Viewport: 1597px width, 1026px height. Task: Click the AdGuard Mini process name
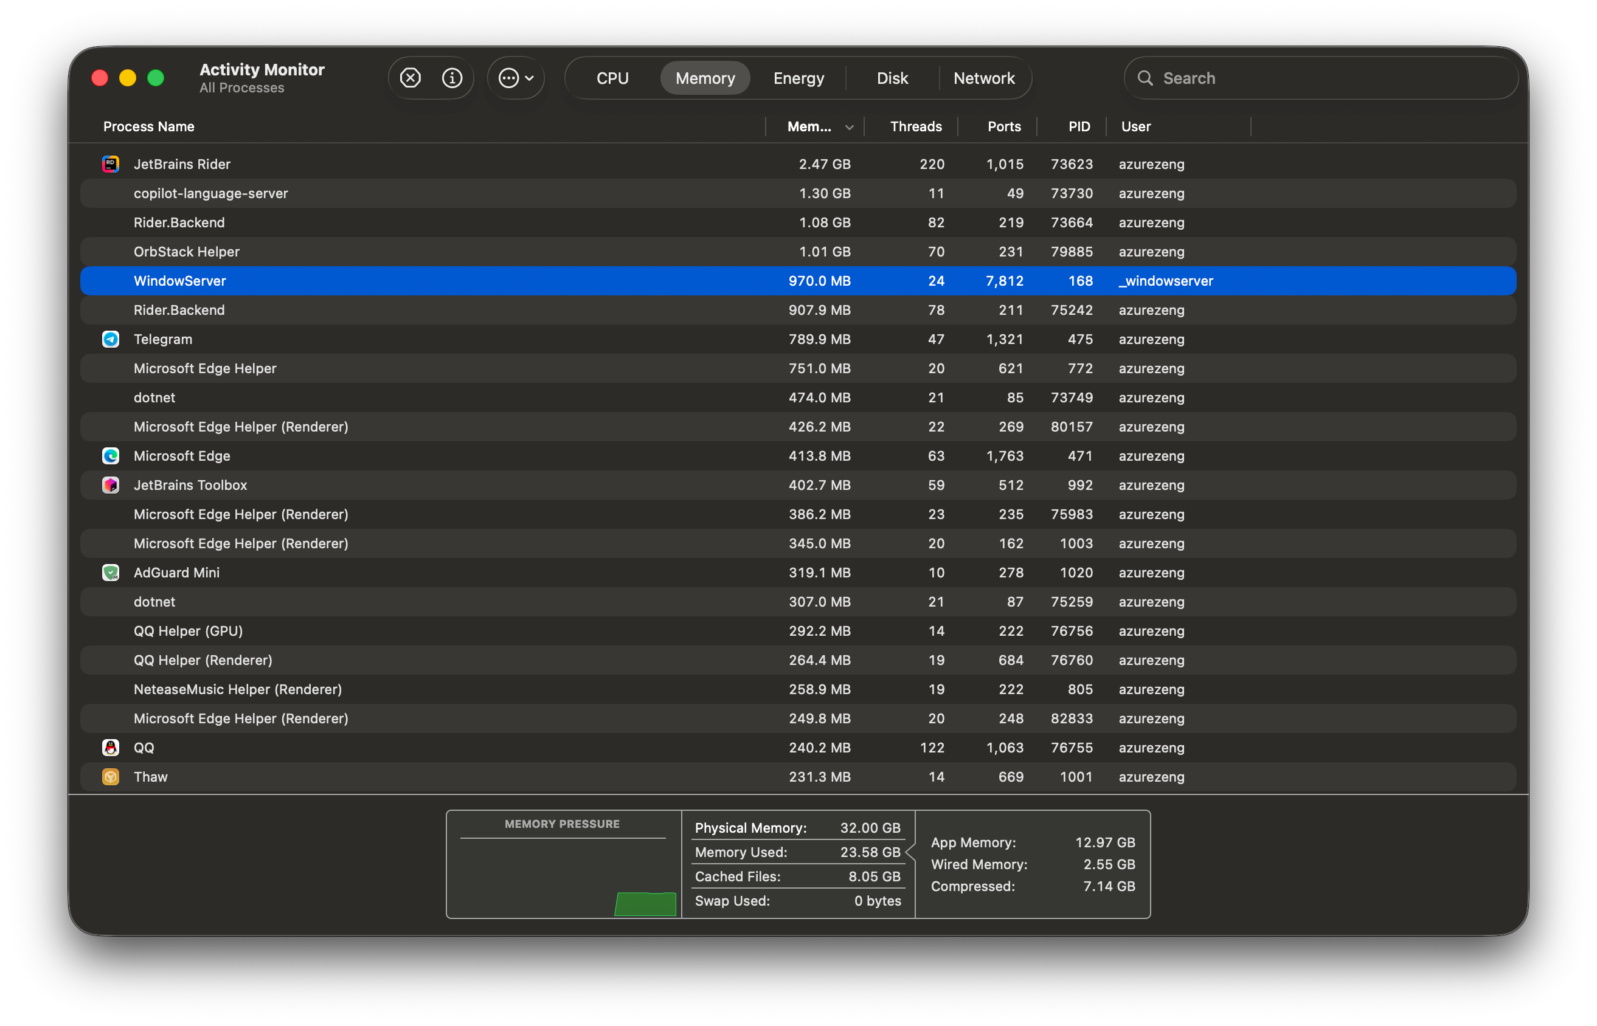(x=176, y=573)
